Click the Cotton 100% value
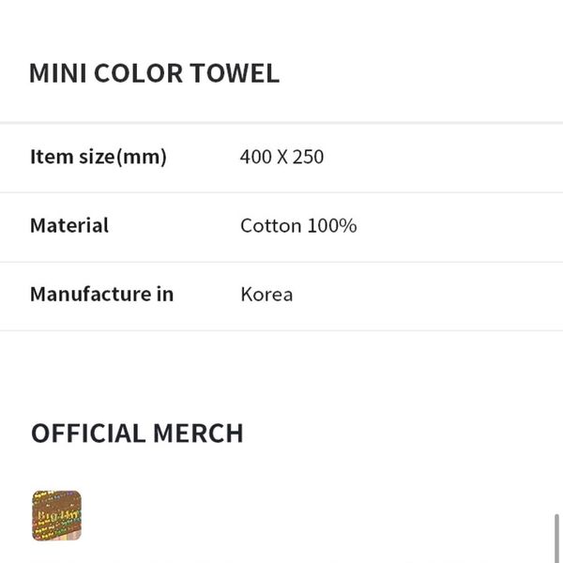The width and height of the screenshot is (563, 563). [x=298, y=225]
